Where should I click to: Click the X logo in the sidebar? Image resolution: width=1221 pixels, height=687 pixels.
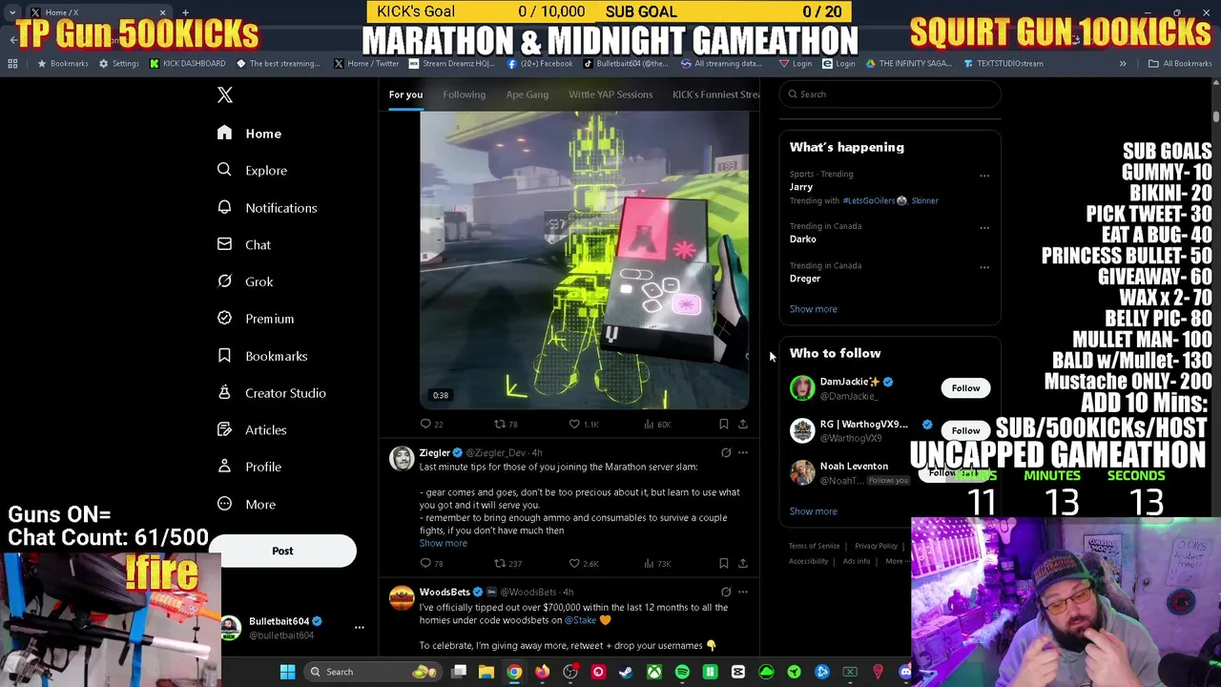tap(225, 94)
